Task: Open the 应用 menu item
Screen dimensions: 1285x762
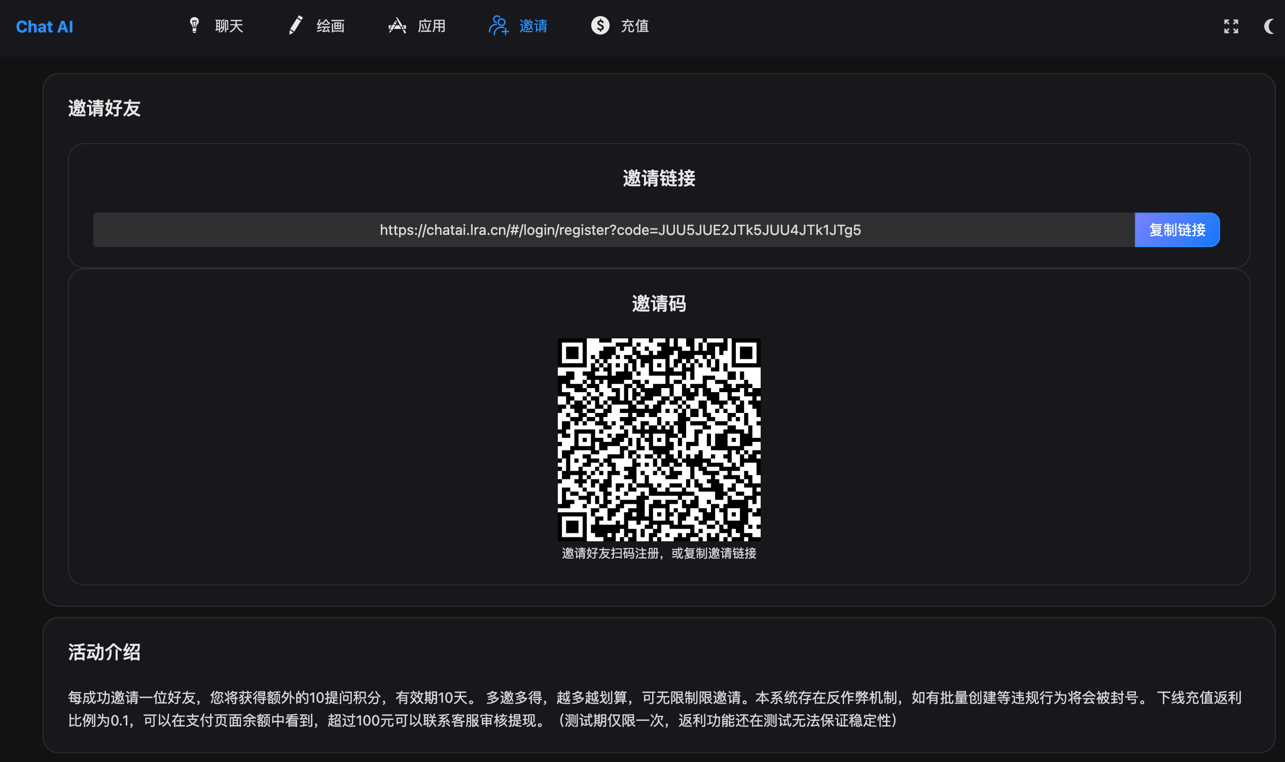Action: [x=432, y=26]
